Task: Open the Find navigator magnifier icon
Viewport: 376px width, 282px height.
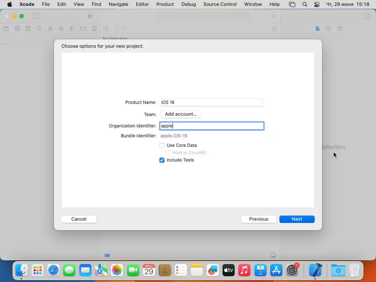Action: [39, 29]
